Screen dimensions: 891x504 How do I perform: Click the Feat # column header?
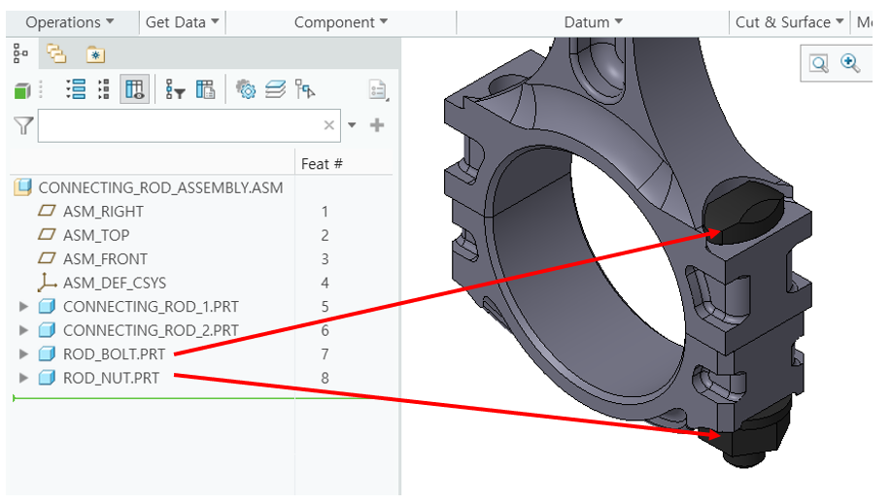(x=322, y=164)
